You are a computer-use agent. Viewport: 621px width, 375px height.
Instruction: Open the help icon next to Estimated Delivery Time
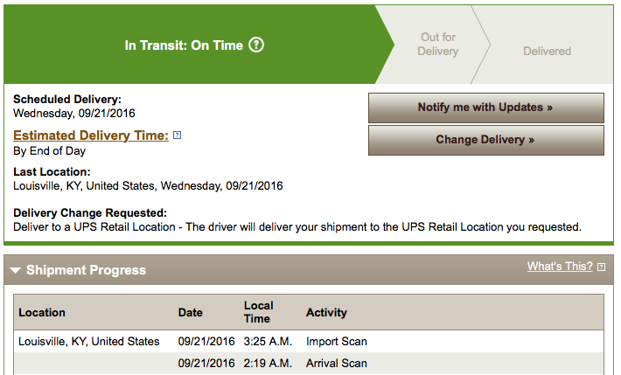178,135
